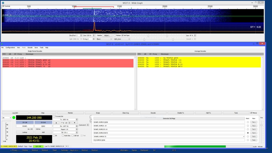
Task: Uncheck the Ref Spec checkbox
Action: click(x=122, y=35)
